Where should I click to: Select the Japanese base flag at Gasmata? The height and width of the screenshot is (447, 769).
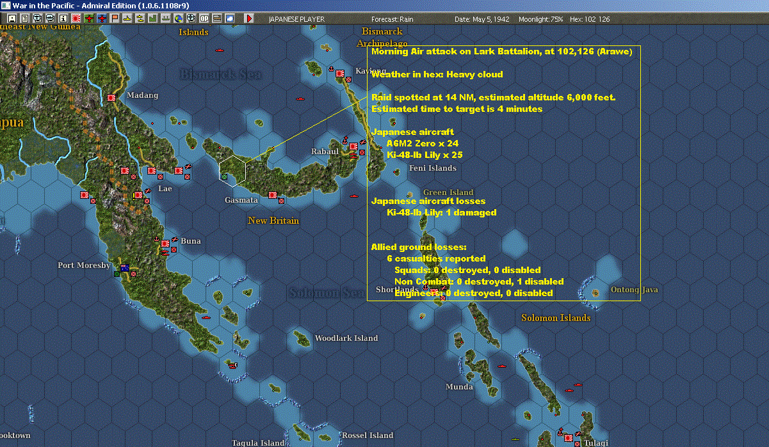(272, 194)
